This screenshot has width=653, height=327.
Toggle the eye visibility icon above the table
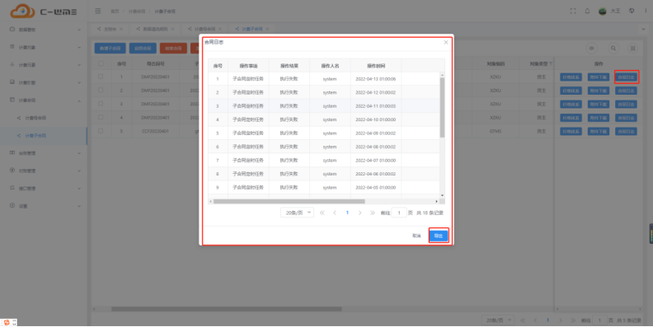(x=591, y=49)
